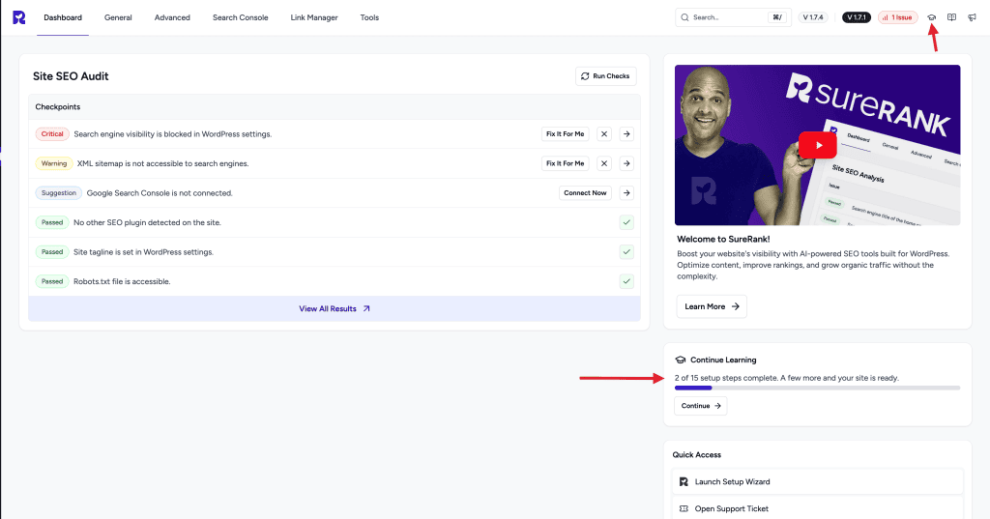Click Connect Now for Google Search Console
The height and width of the screenshot is (519, 990).
585,193
